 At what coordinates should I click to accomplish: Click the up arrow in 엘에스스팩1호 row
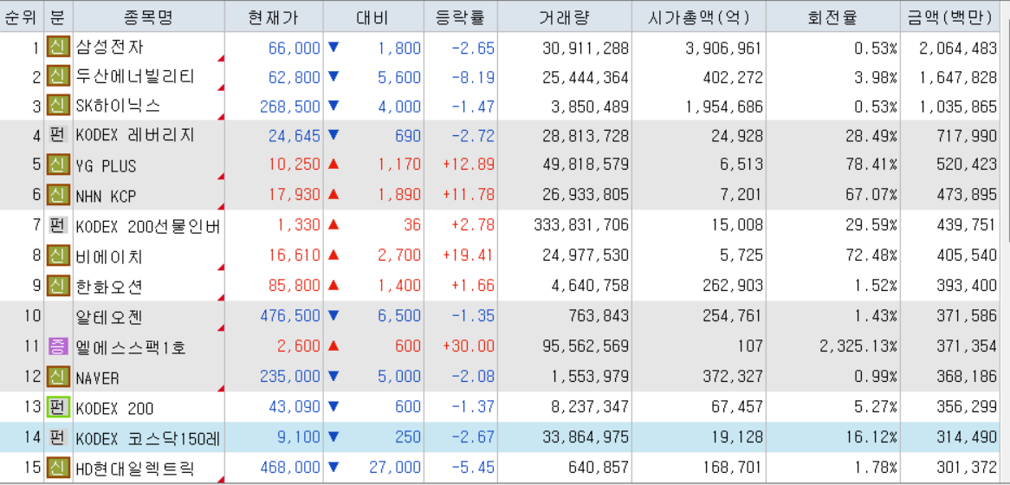tap(333, 346)
